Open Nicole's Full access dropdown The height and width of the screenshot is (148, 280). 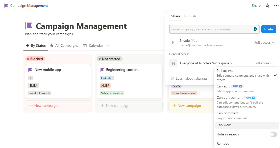click(x=264, y=42)
